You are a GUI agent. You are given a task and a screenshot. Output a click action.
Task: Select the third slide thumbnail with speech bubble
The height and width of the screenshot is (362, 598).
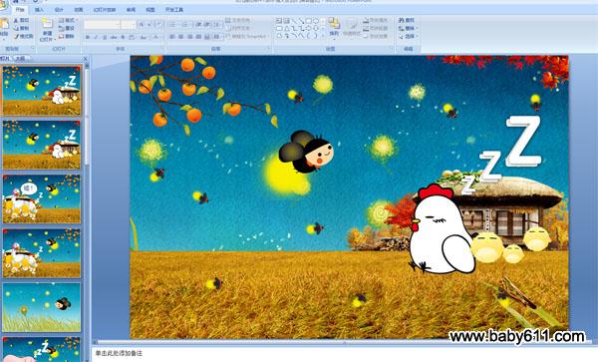point(41,198)
